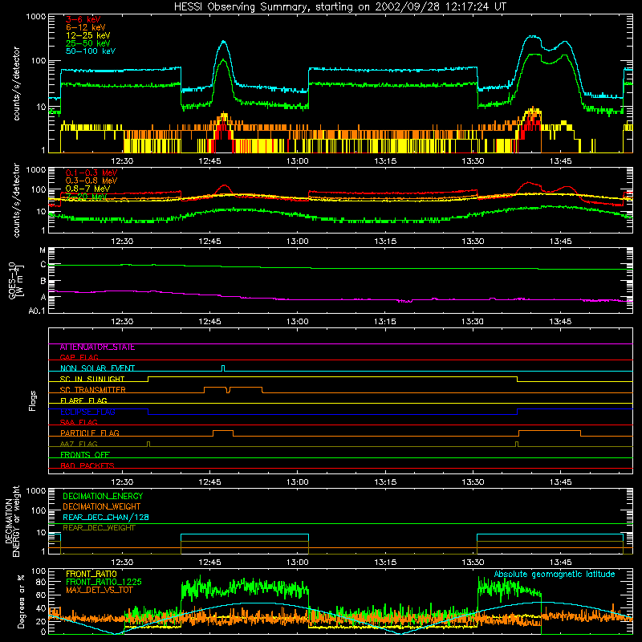Click the "A0.1" tick label on GOES axis
The width and height of the screenshot is (642, 642).
[x=37, y=311]
